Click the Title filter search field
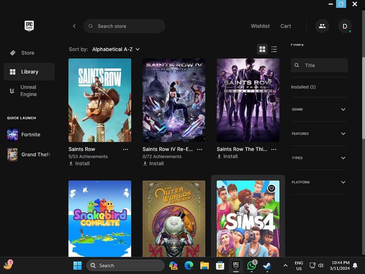Viewport: 365px width, 274px height. pyautogui.click(x=319, y=65)
